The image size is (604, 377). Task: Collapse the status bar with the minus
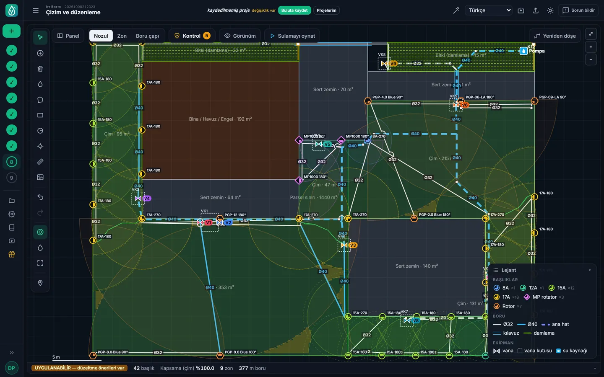(595, 368)
